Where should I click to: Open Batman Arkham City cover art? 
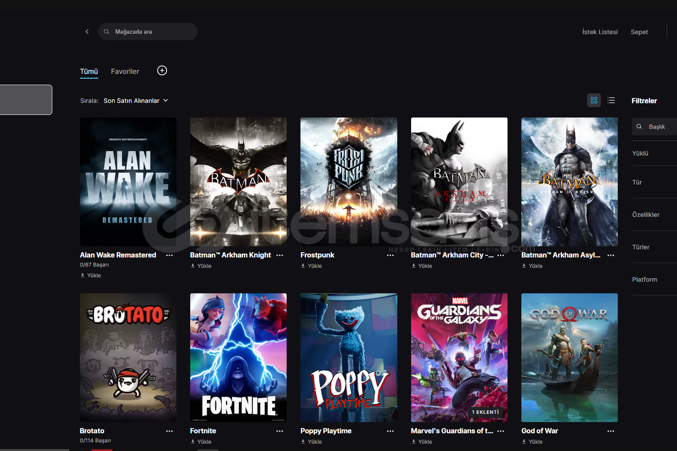(x=459, y=182)
